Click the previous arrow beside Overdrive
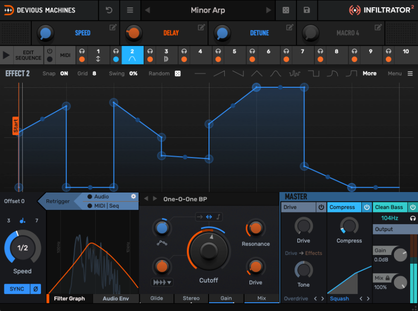The width and height of the screenshot is (418, 311). click(315, 298)
